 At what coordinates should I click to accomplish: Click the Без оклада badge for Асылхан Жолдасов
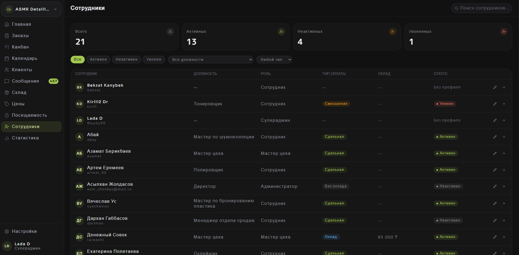[336, 187]
